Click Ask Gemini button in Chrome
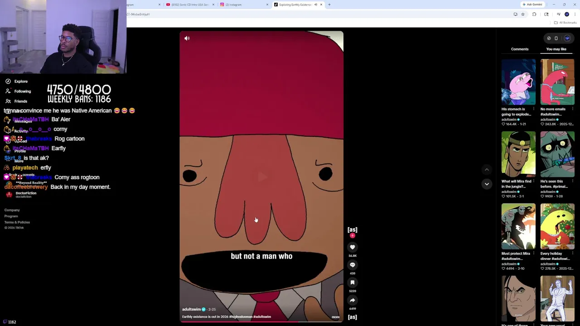 [532, 5]
